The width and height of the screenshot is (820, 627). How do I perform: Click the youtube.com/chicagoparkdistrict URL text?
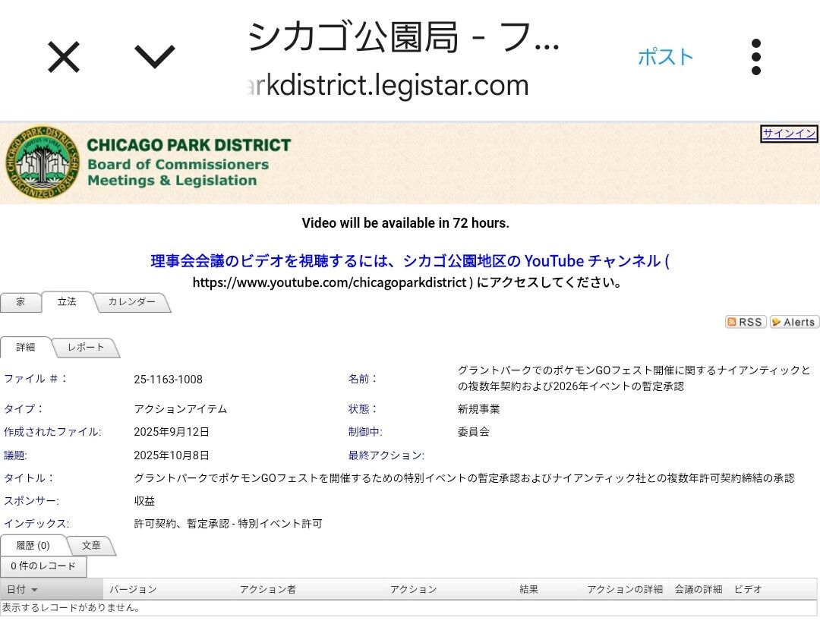tap(330, 283)
